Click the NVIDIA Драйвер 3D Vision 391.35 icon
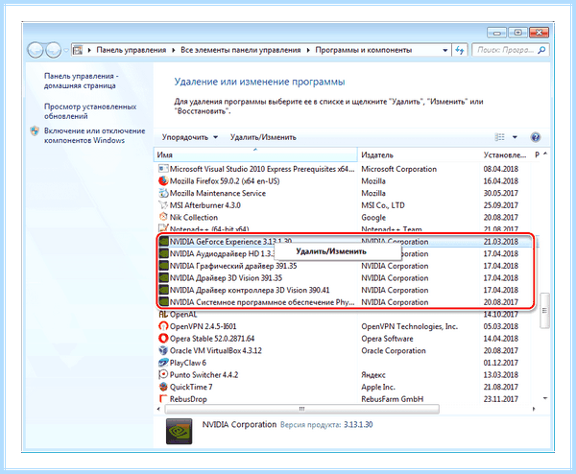576x474 pixels. [x=163, y=278]
